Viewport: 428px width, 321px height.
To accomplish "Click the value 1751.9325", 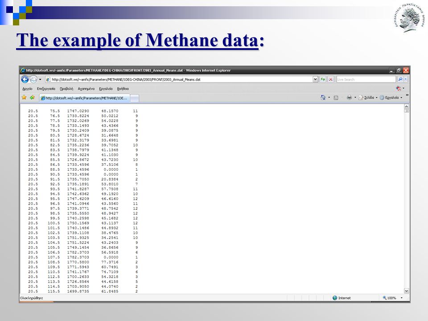I will coord(78,238).
